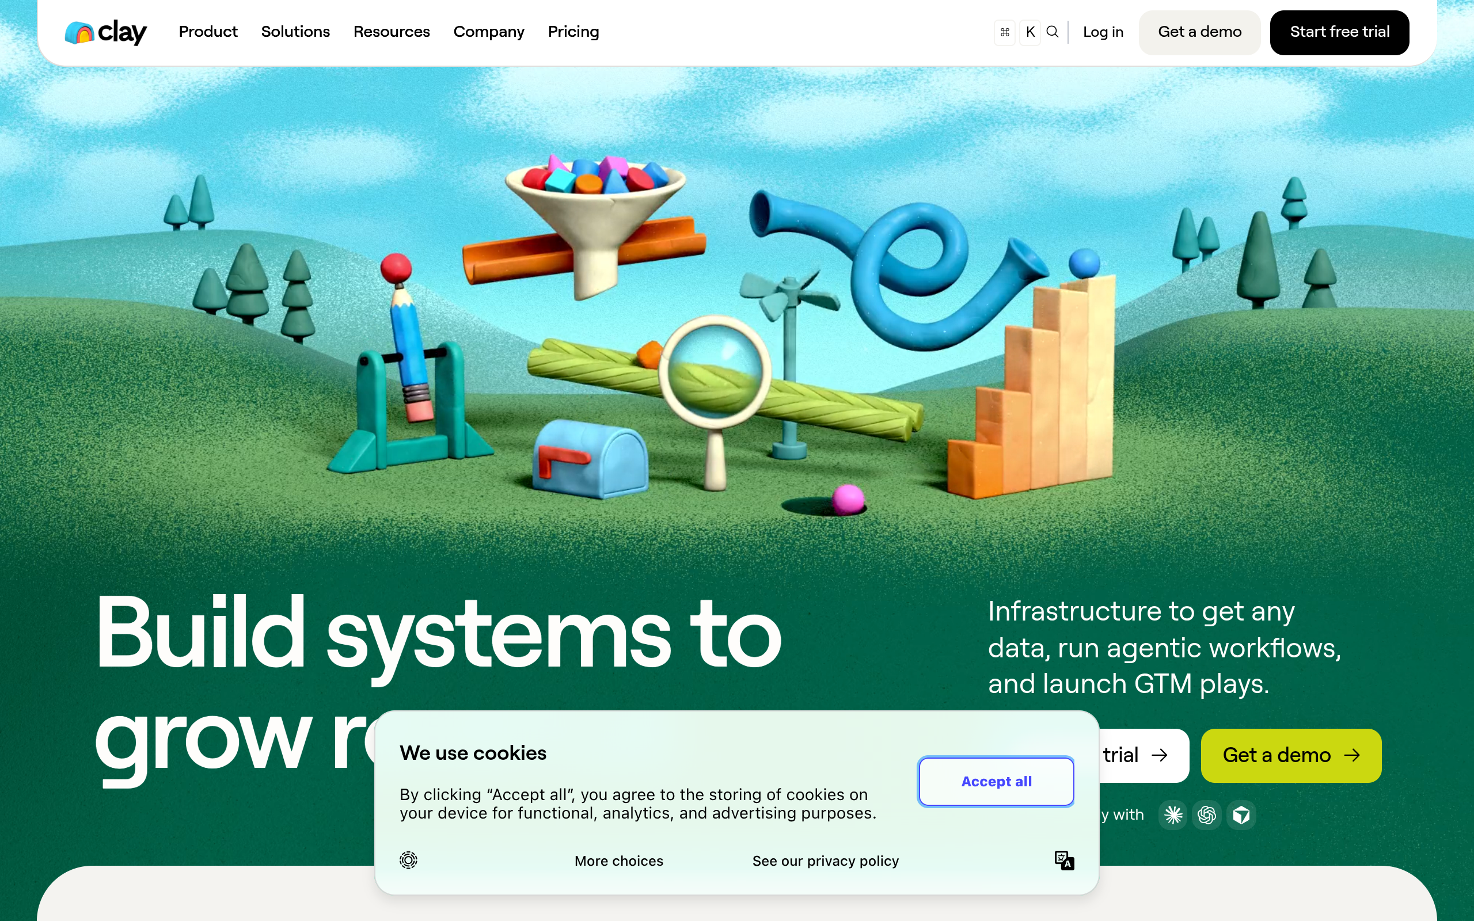The image size is (1474, 921).
Task: See our privacy policy link
Action: [x=825, y=861]
